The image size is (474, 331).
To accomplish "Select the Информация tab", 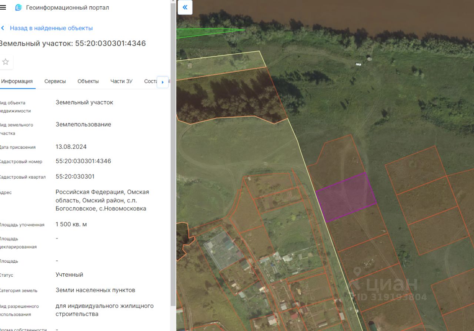I will point(17,81).
